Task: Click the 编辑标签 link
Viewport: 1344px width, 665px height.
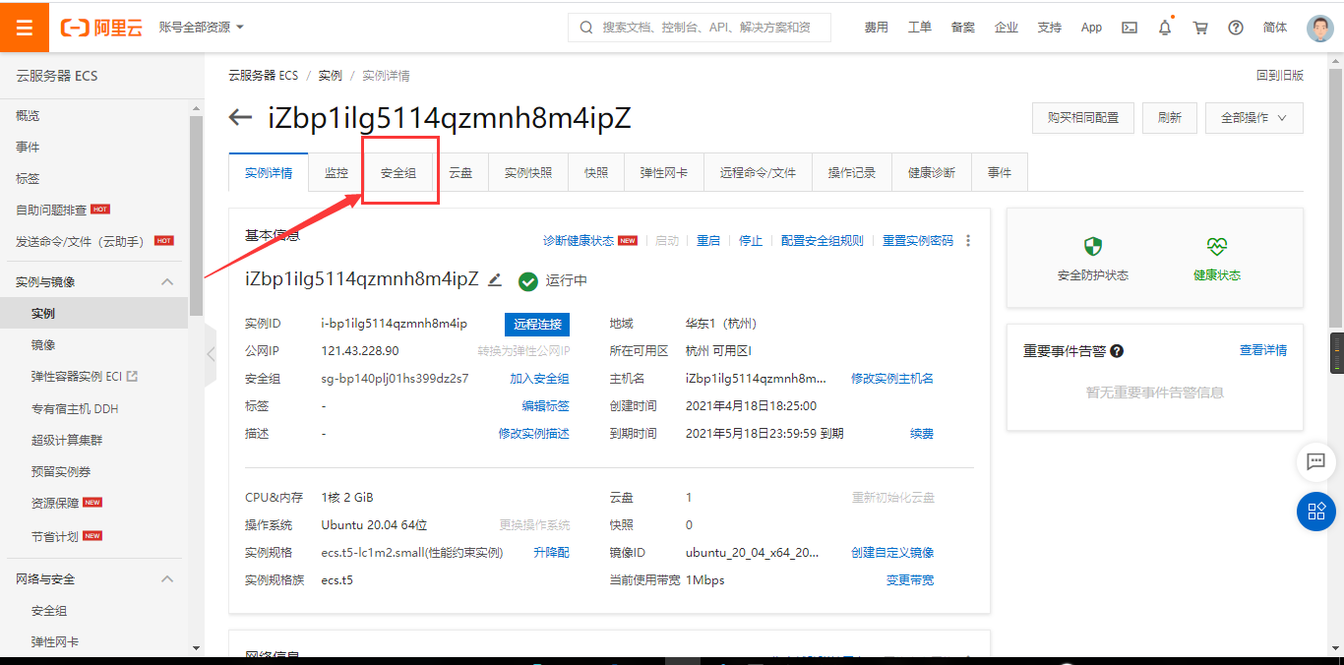Action: 546,406
